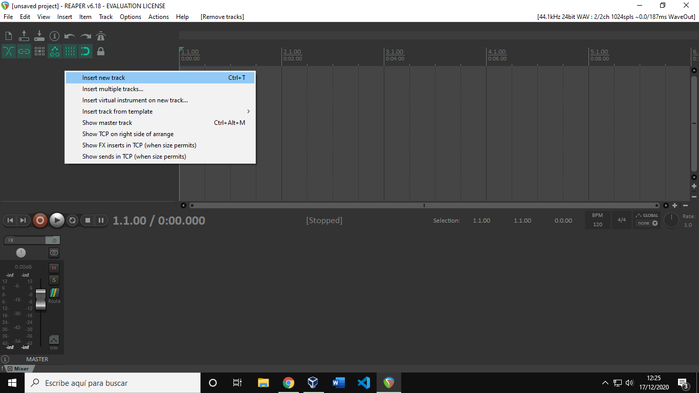Image resolution: width=699 pixels, height=393 pixels.
Task: Open the File menu
Action: click(8, 17)
